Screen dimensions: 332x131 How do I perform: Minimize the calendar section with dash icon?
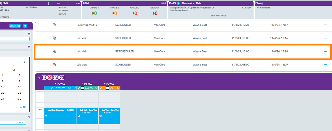(29, 54)
